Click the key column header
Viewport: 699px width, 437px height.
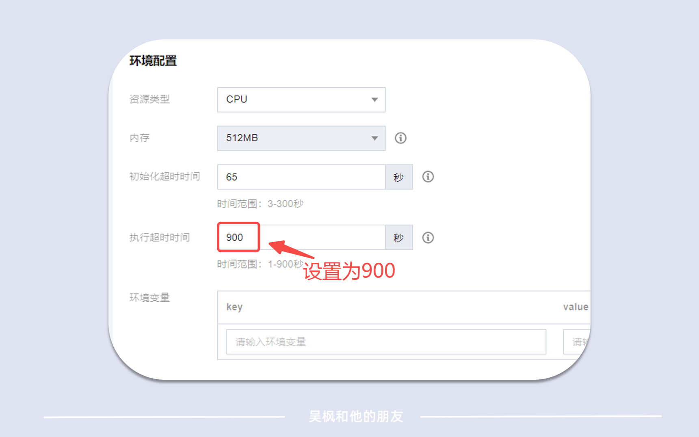(234, 307)
